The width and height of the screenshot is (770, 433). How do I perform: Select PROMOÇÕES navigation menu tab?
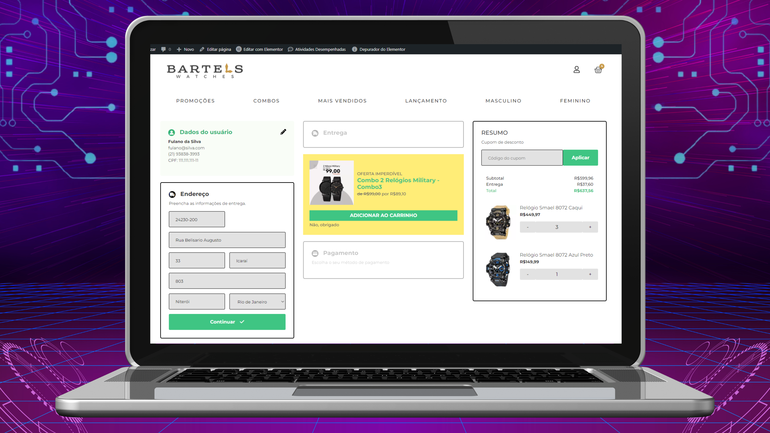tap(195, 100)
